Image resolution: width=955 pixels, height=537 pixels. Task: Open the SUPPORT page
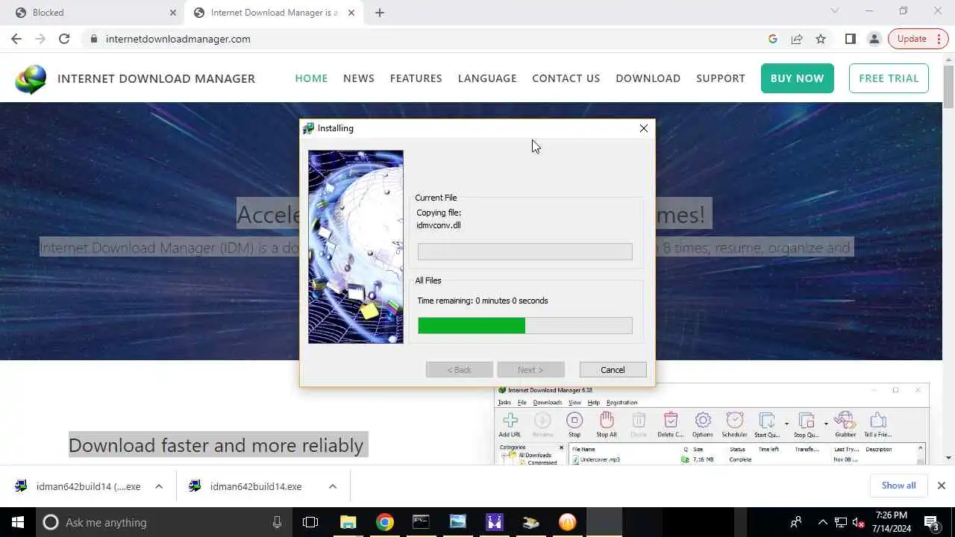pyautogui.click(x=721, y=78)
